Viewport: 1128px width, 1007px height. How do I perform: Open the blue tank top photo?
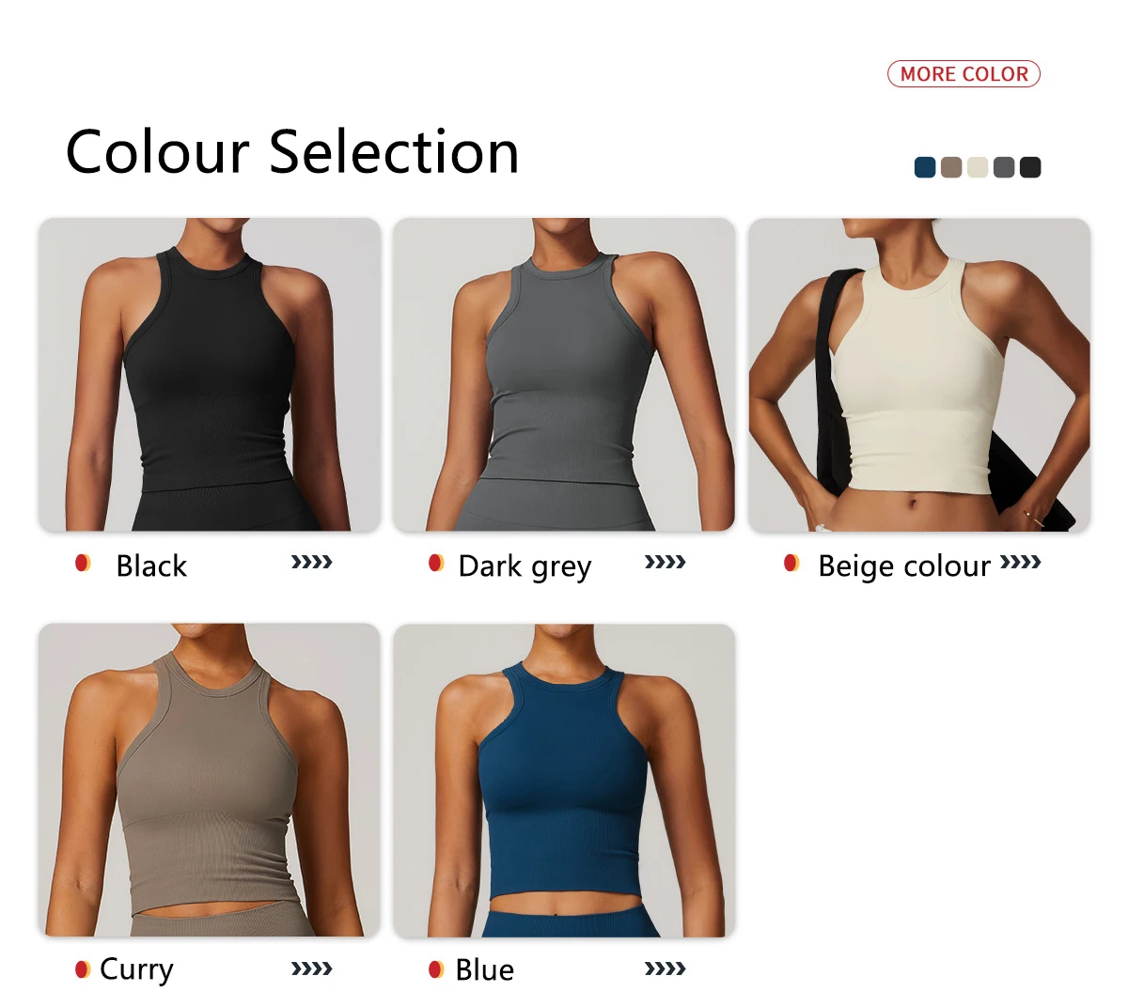click(x=564, y=781)
